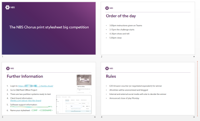The height and width of the screenshot is (121, 200).
Task: Open the thenbs.cloud login link
Action: pos(36,86)
